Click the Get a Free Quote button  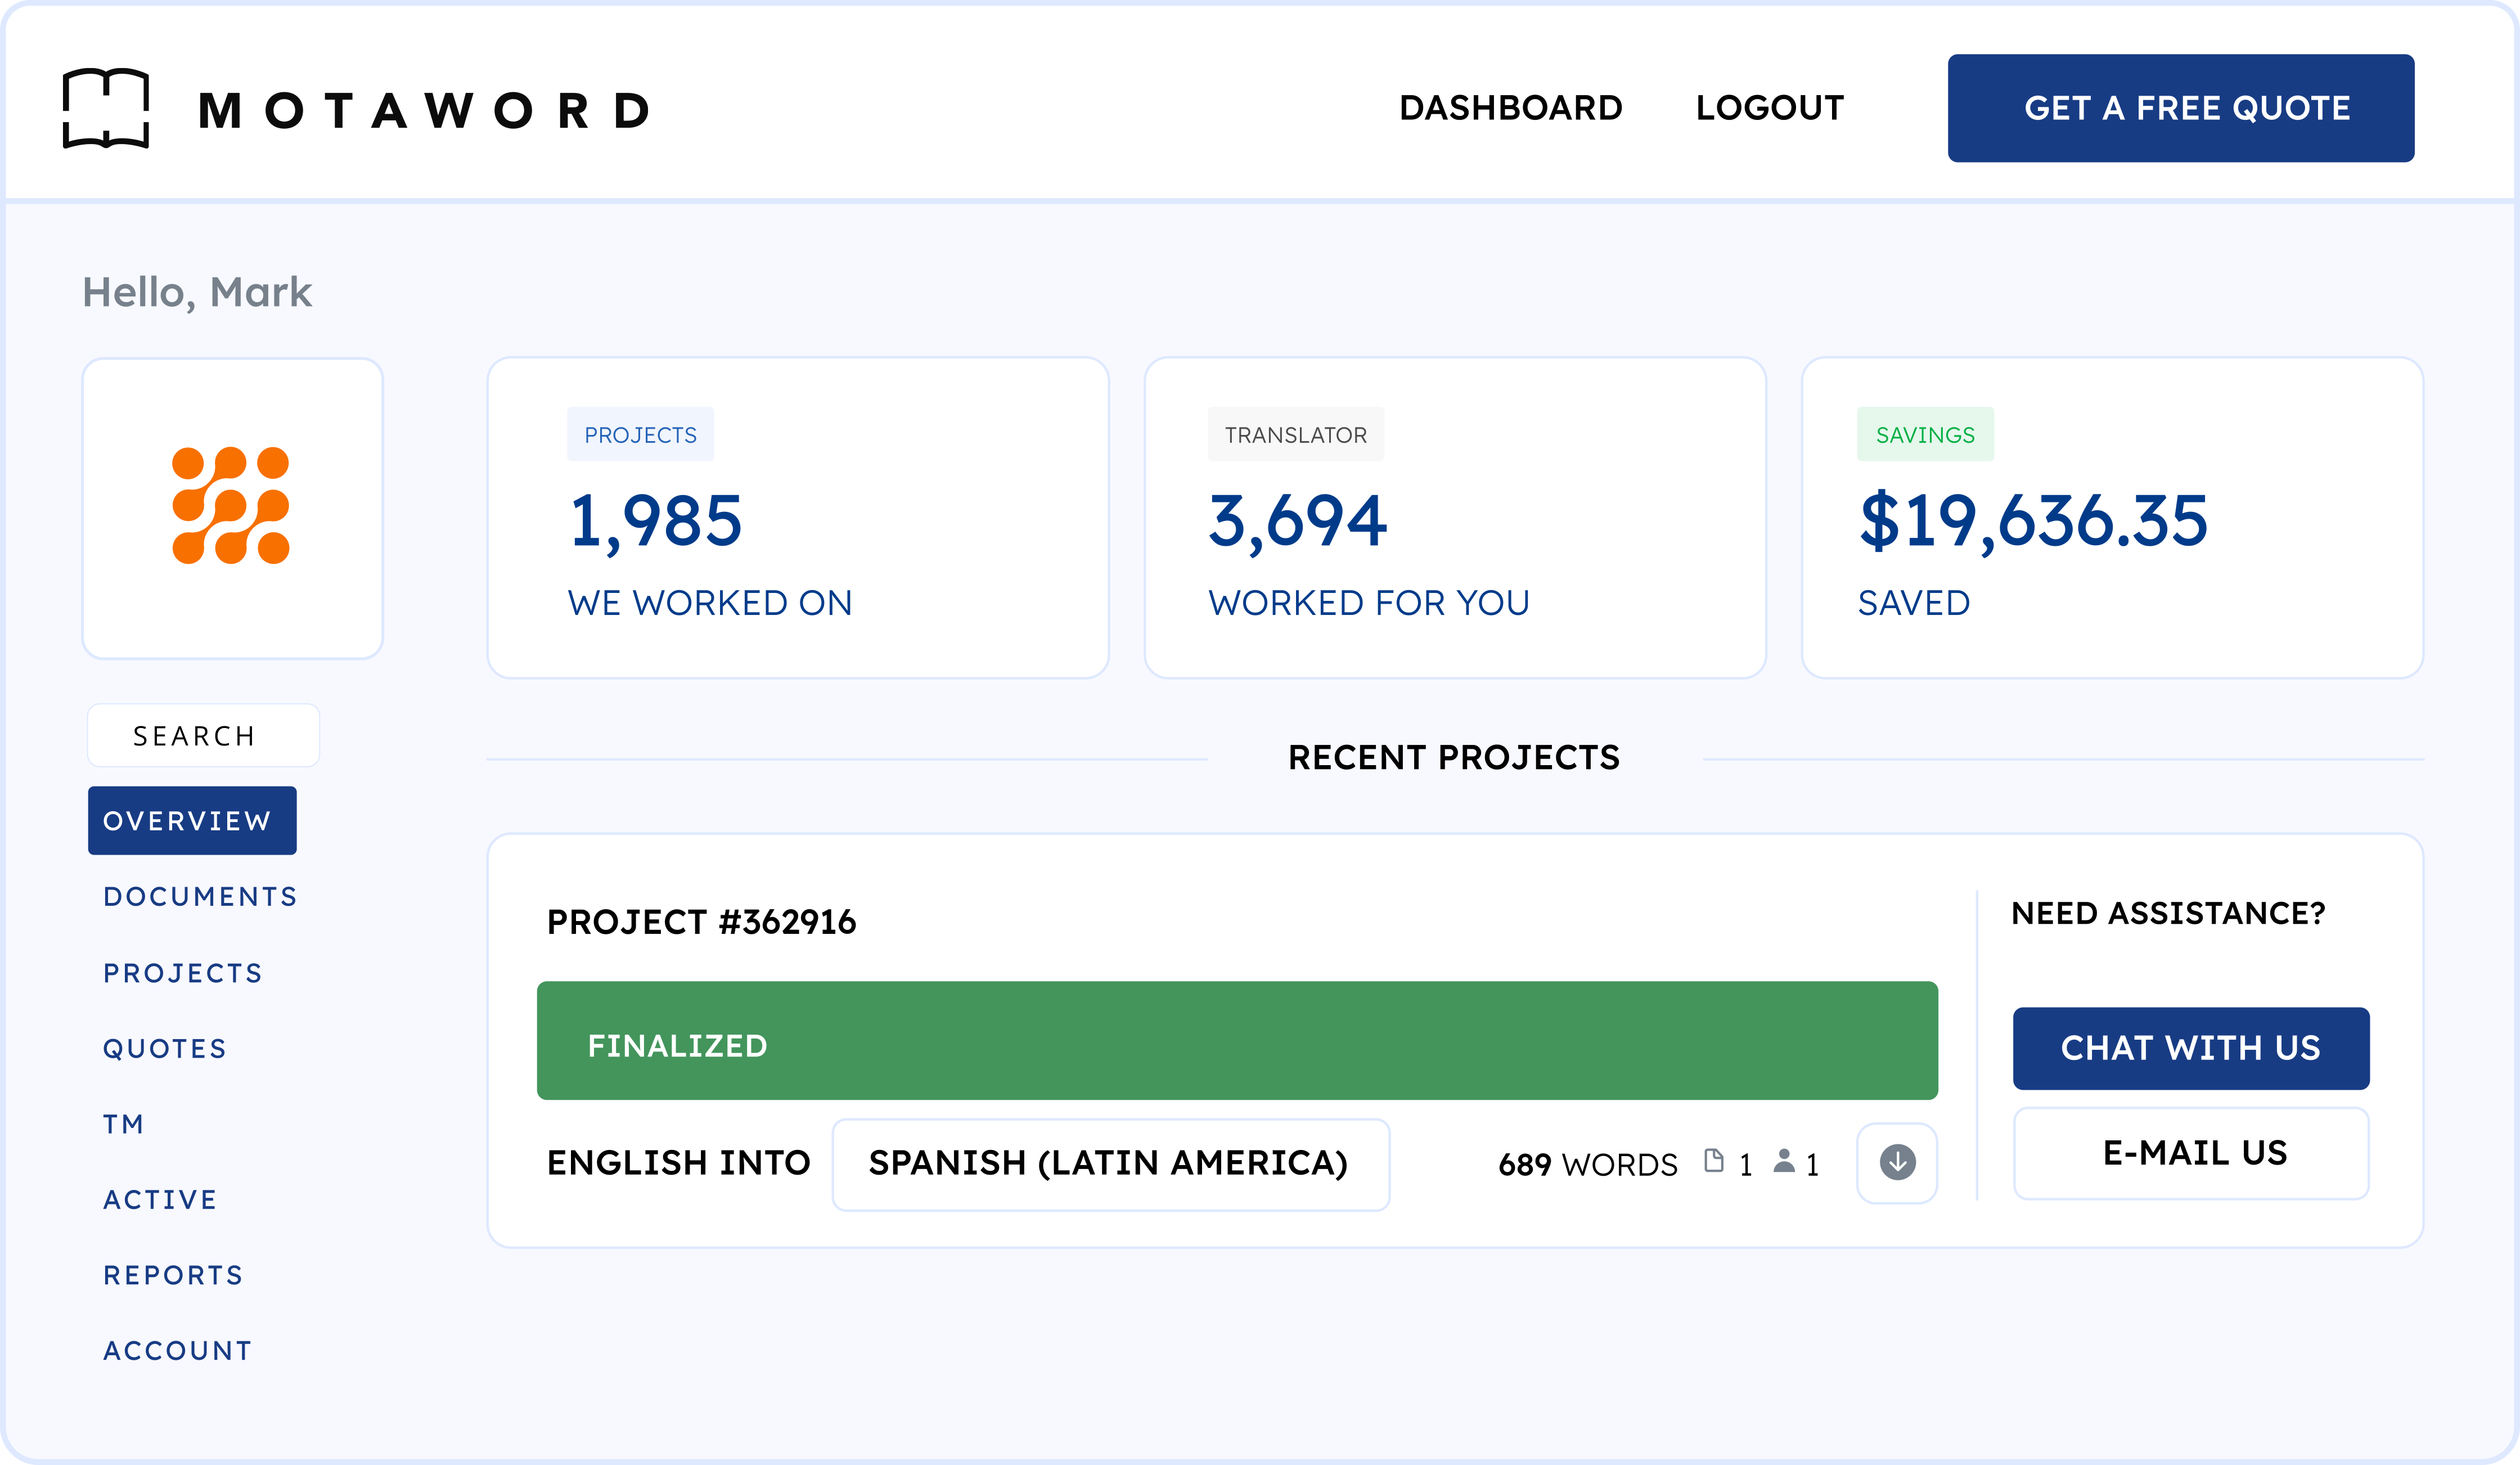click(x=2181, y=108)
